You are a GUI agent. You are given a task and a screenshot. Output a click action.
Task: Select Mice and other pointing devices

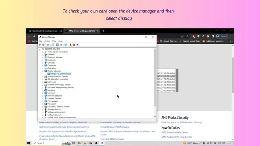point(61,88)
